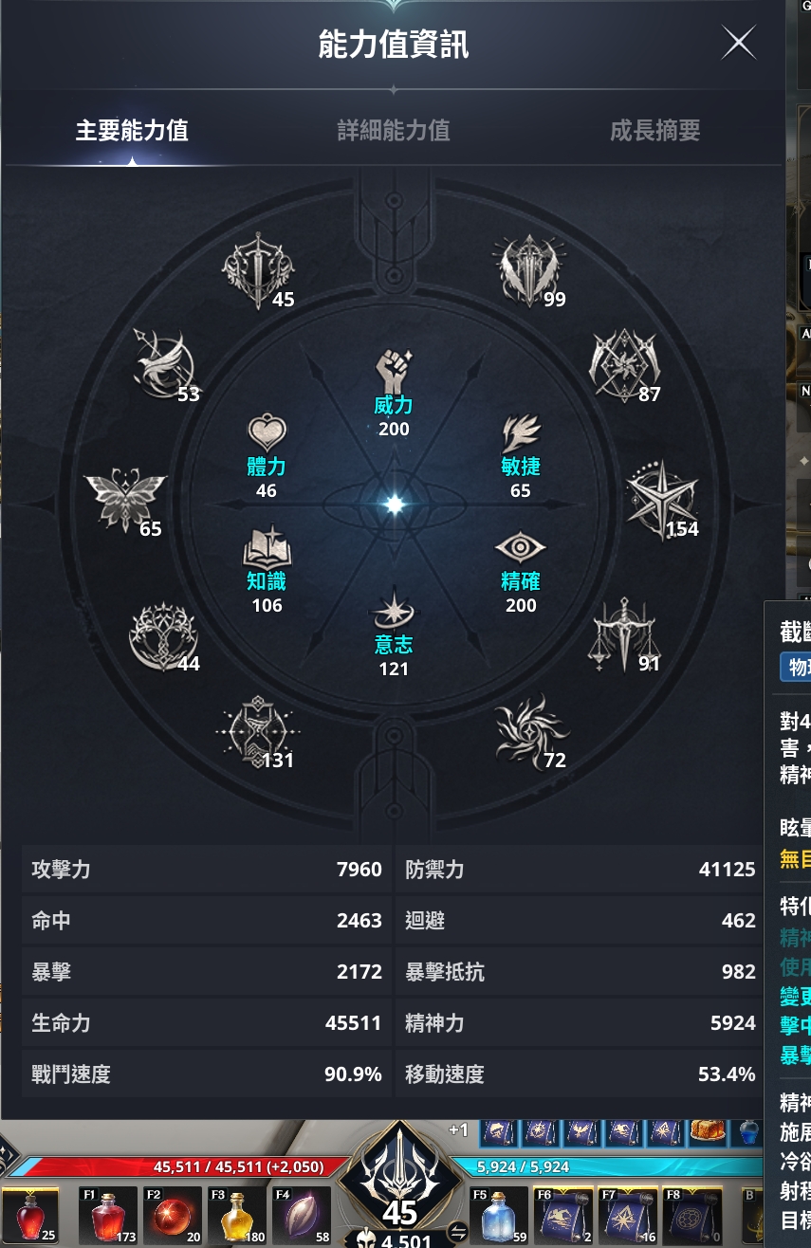Viewport: 811px width, 1248px height.
Task: Switch to the 詳細能力值 tab
Action: (x=394, y=131)
